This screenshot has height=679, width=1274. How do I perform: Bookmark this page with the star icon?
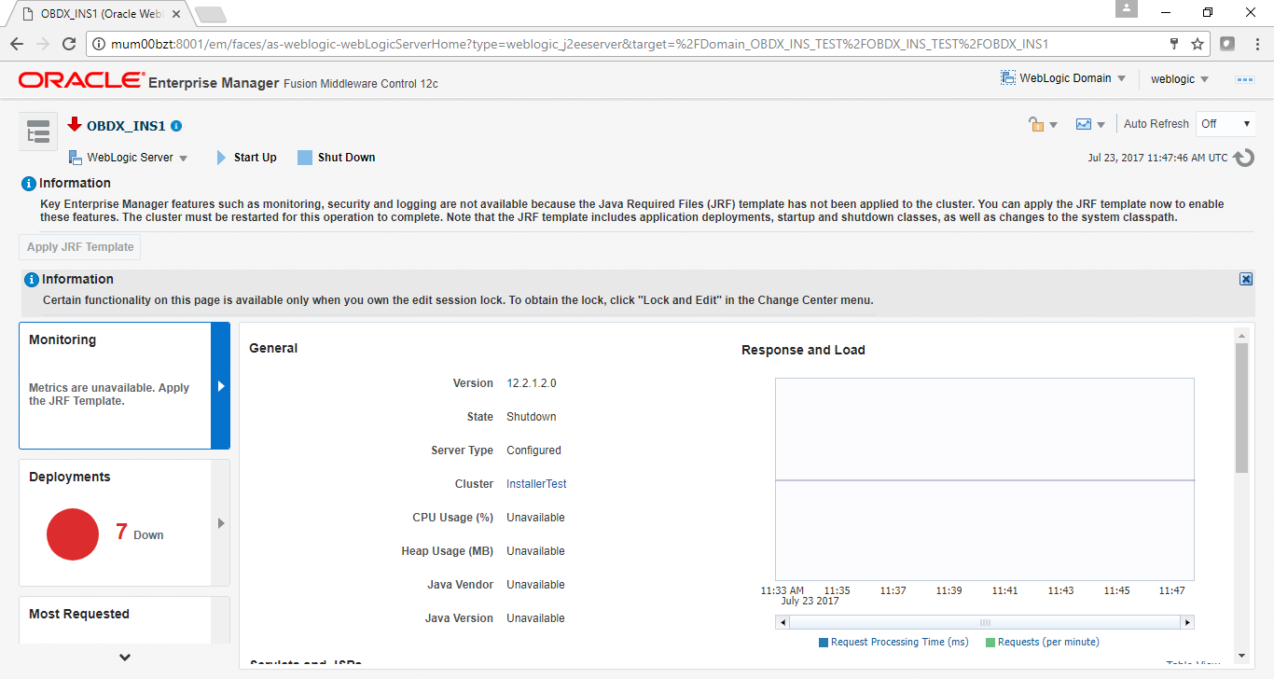[1198, 44]
